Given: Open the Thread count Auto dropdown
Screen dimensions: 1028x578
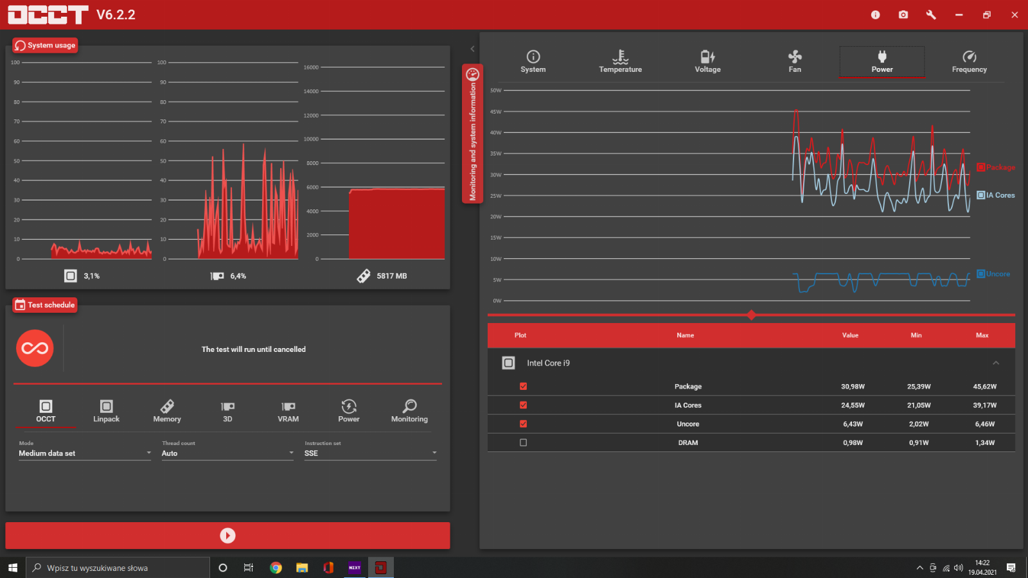Looking at the screenshot, I should click(227, 453).
